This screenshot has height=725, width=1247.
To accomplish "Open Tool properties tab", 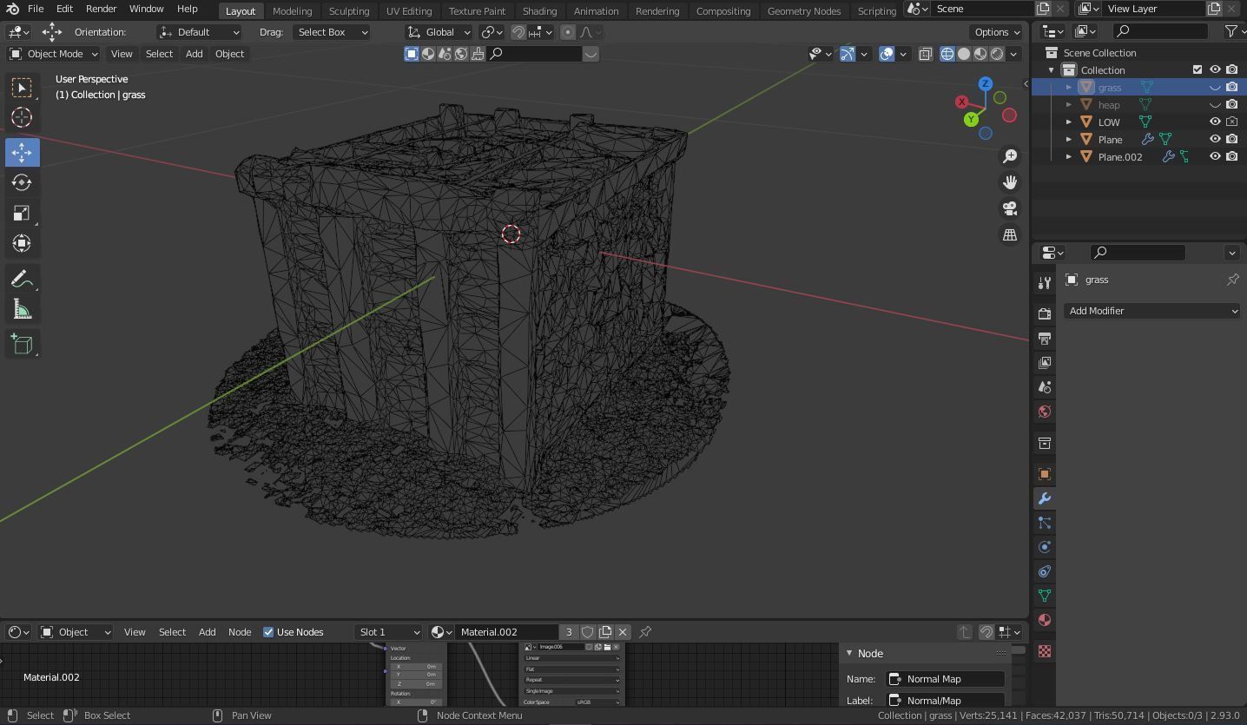I will pyautogui.click(x=1044, y=282).
